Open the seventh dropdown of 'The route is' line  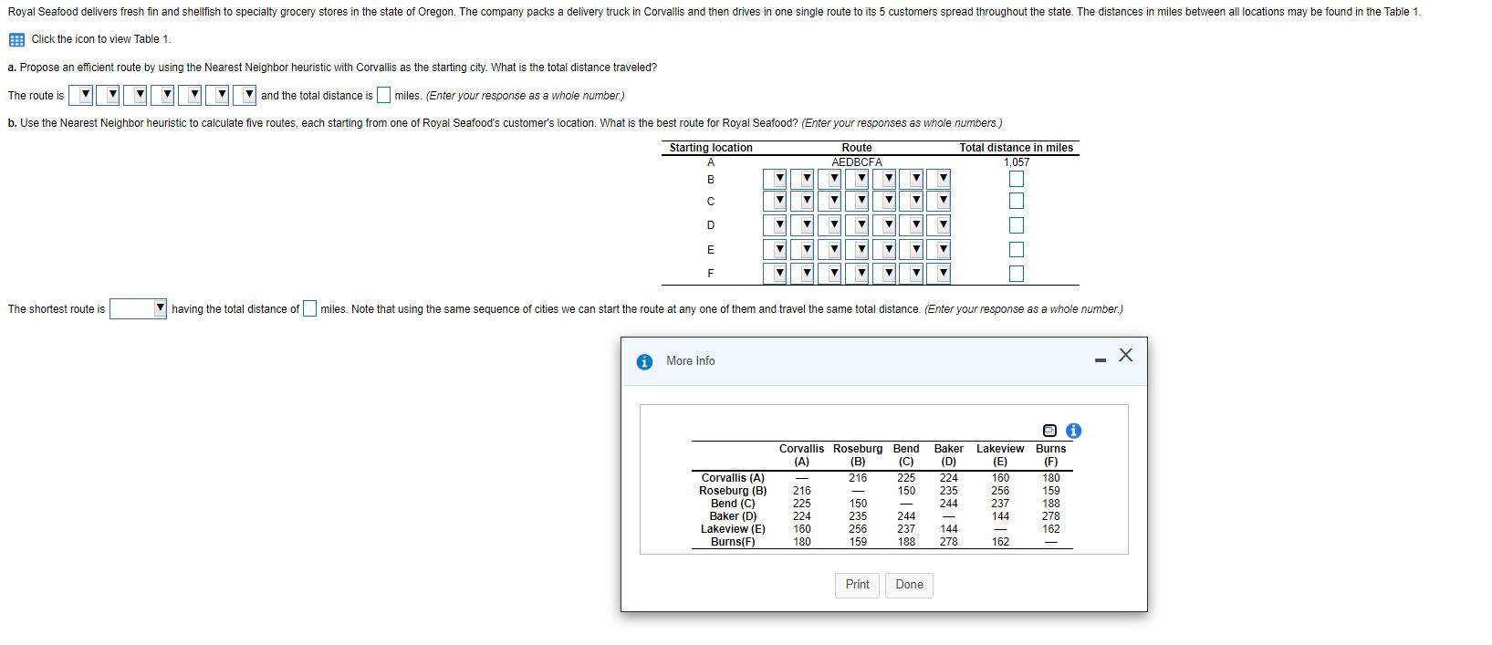pyautogui.click(x=245, y=95)
